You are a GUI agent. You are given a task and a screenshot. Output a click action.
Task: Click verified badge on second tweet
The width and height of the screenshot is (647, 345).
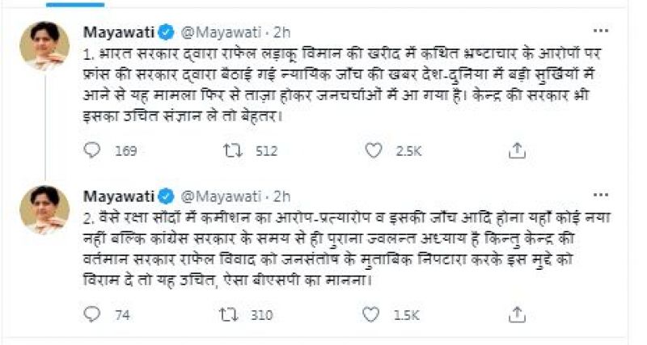pyautogui.click(x=167, y=196)
